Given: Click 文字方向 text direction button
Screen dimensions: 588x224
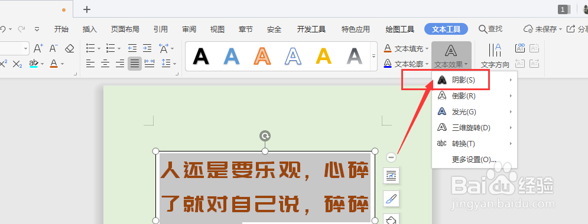Looking at the screenshot, I should pyautogui.click(x=495, y=56).
